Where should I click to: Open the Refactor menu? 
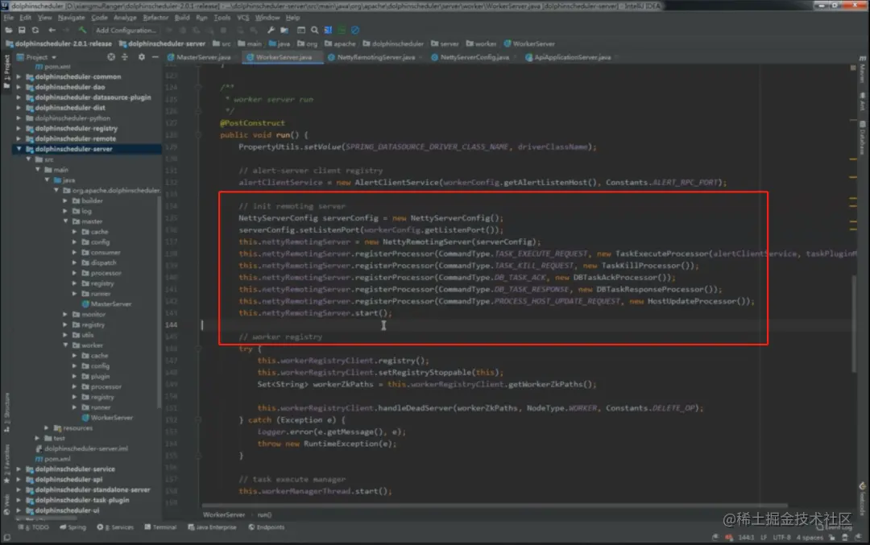[155, 18]
